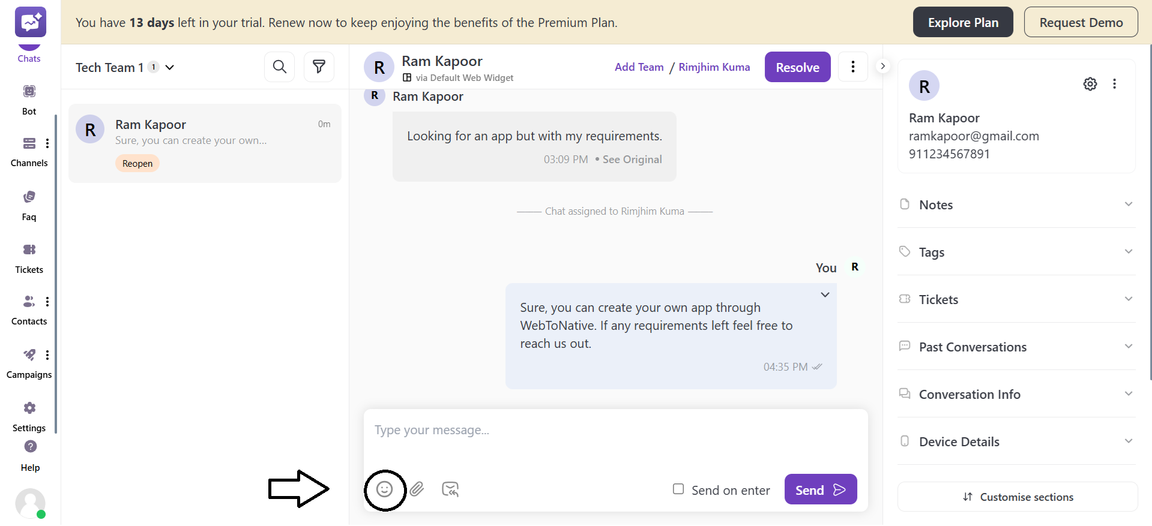1152x526 pixels.
Task: Click the Resolve button
Action: tap(797, 67)
